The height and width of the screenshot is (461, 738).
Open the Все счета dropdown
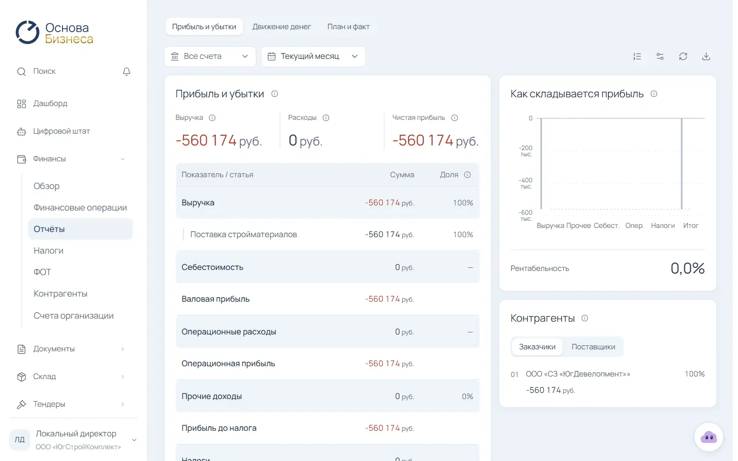[x=210, y=56]
